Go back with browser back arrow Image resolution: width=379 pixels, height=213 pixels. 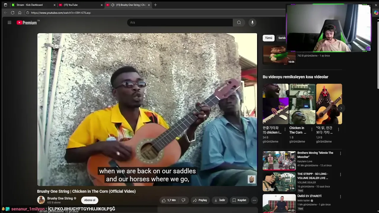point(5,13)
